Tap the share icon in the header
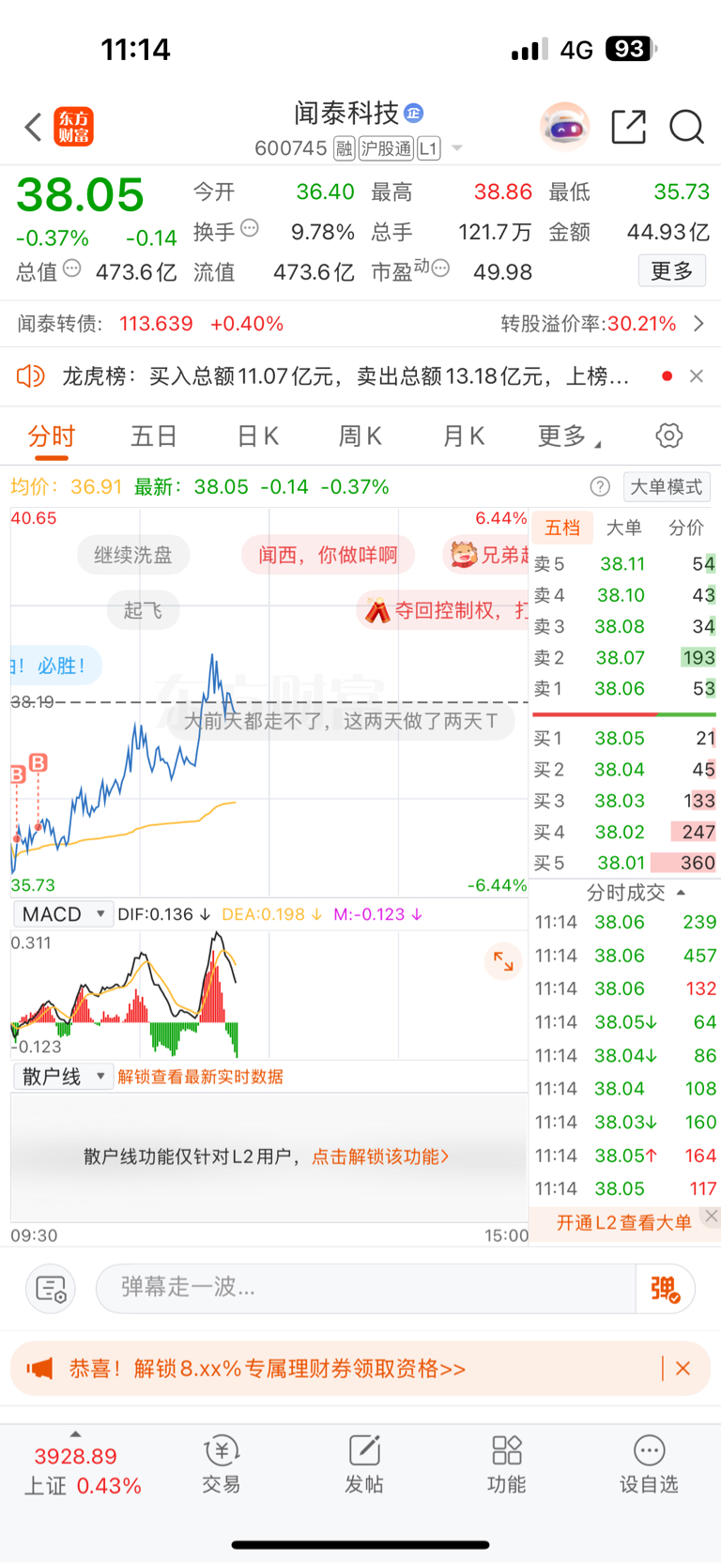This screenshot has height=1563, width=721. [628, 127]
